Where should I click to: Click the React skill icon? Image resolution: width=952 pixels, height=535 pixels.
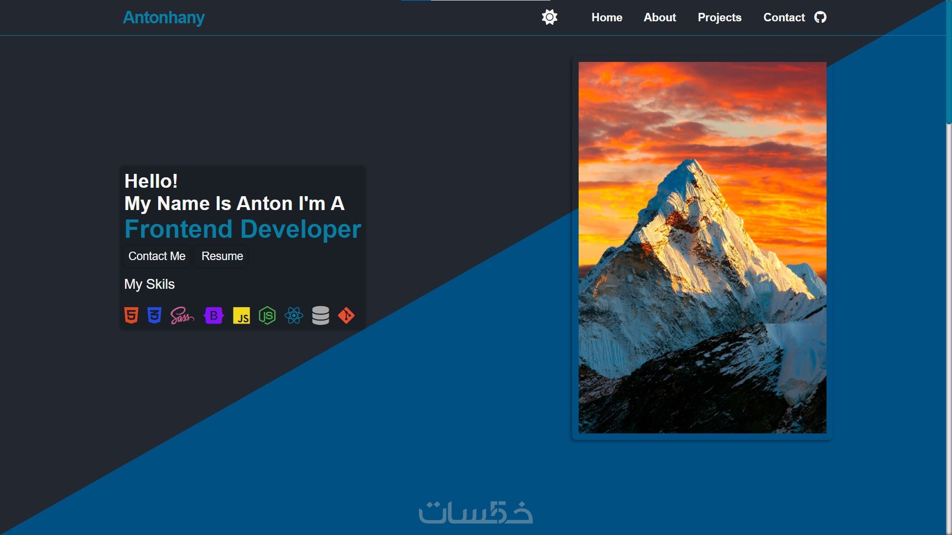[x=294, y=316]
